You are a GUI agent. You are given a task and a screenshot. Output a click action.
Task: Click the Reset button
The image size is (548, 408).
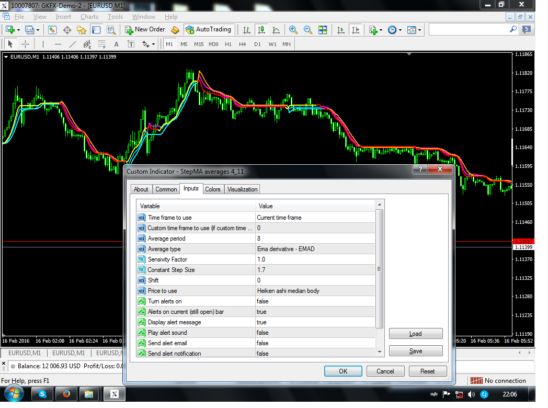[x=427, y=371]
